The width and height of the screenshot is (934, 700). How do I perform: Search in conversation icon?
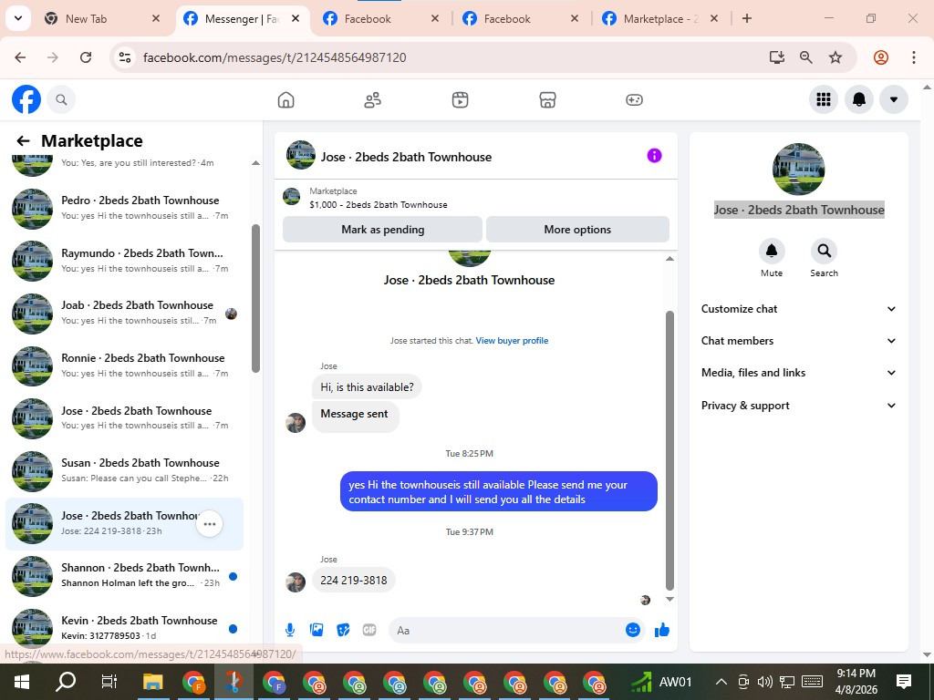[x=824, y=252]
